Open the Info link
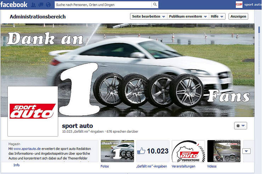This screenshot has height=174, width=262. pyautogui.click(x=17, y=165)
